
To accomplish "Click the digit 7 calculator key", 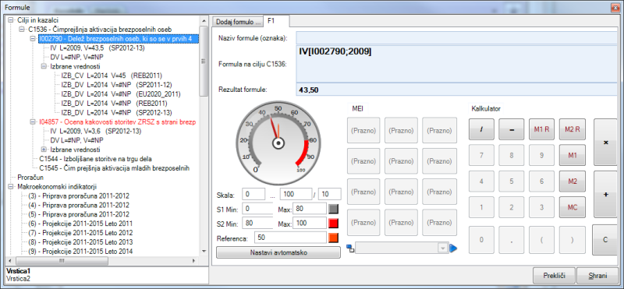I will pos(481,155).
